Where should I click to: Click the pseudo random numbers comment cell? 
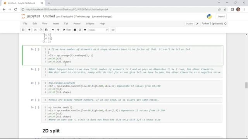[x=132, y=100]
